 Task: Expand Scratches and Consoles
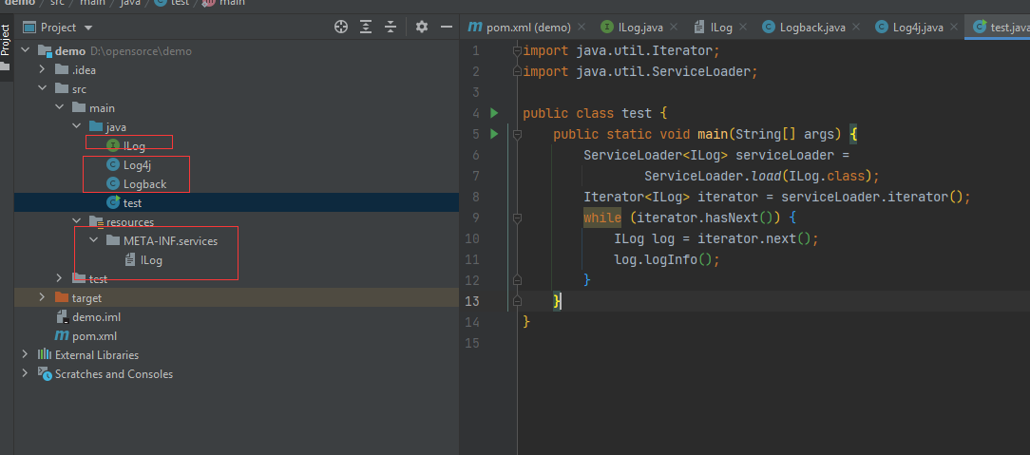pyautogui.click(x=25, y=374)
